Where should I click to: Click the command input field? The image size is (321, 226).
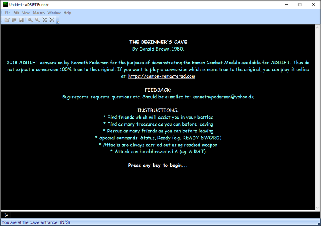point(165,215)
